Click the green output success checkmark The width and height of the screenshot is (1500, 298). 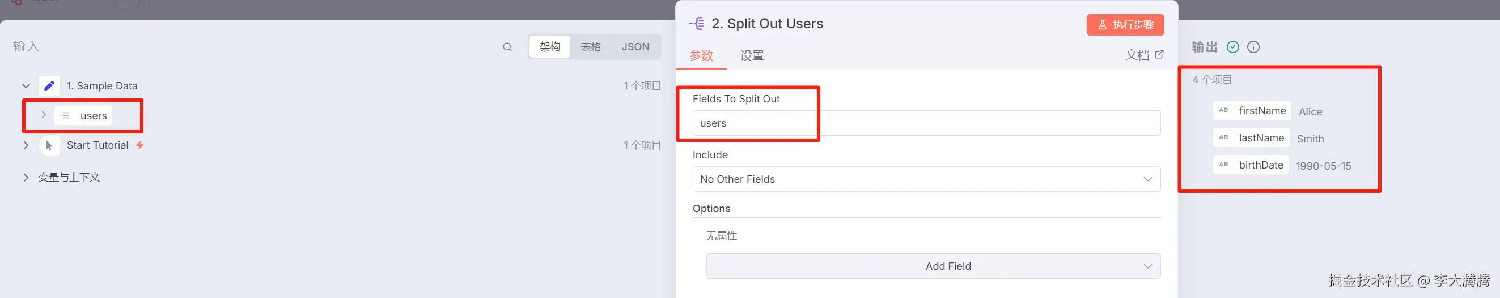tap(1233, 47)
